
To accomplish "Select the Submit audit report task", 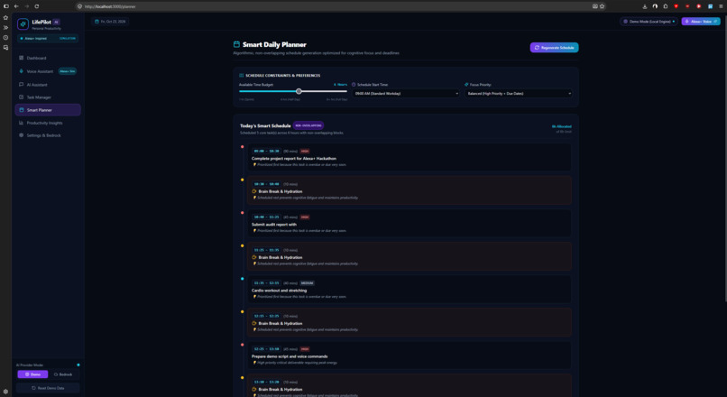I will tap(410, 224).
